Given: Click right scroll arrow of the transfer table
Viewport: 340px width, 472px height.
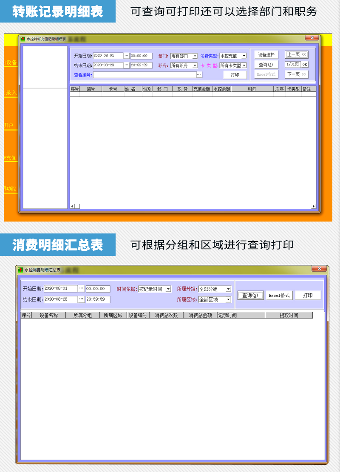Looking at the screenshot, I should (x=314, y=206).
